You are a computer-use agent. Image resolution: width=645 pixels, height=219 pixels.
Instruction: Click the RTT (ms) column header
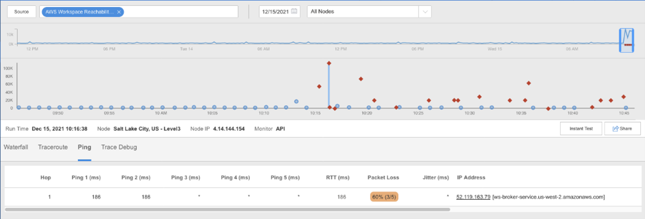tap(337, 177)
